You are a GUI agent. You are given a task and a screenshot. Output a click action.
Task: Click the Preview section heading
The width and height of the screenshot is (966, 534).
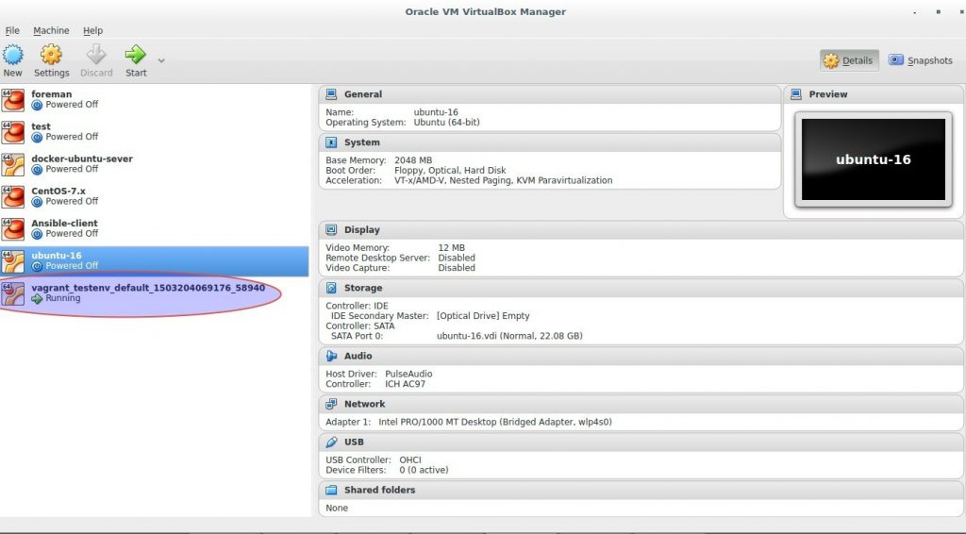(828, 94)
